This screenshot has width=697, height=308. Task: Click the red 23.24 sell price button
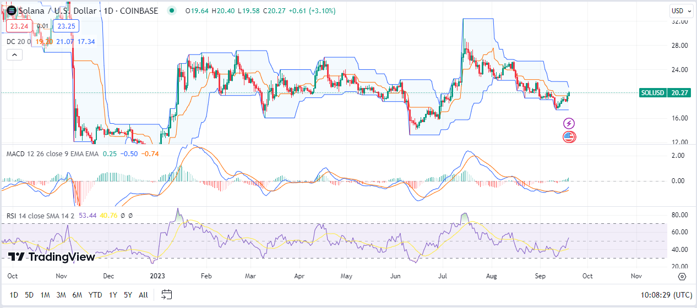click(19, 26)
